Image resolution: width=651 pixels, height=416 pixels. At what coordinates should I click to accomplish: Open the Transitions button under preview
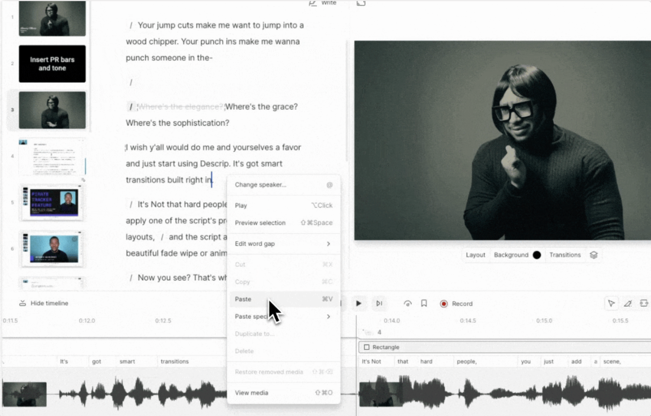click(565, 255)
